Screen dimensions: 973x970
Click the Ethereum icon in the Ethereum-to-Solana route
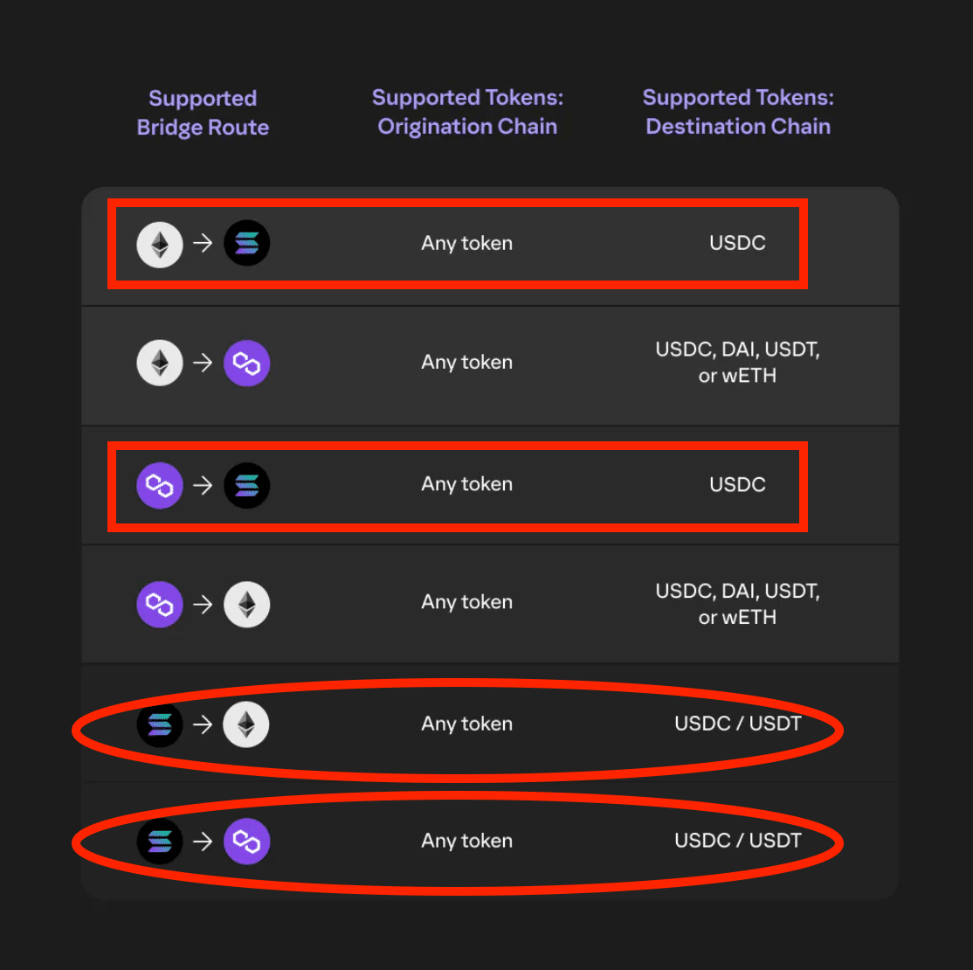pos(160,244)
